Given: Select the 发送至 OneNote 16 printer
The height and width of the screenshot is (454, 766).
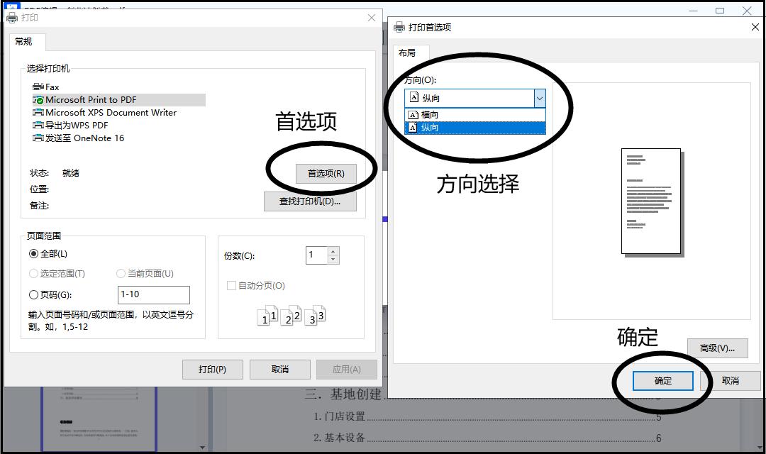Looking at the screenshot, I should 84,138.
